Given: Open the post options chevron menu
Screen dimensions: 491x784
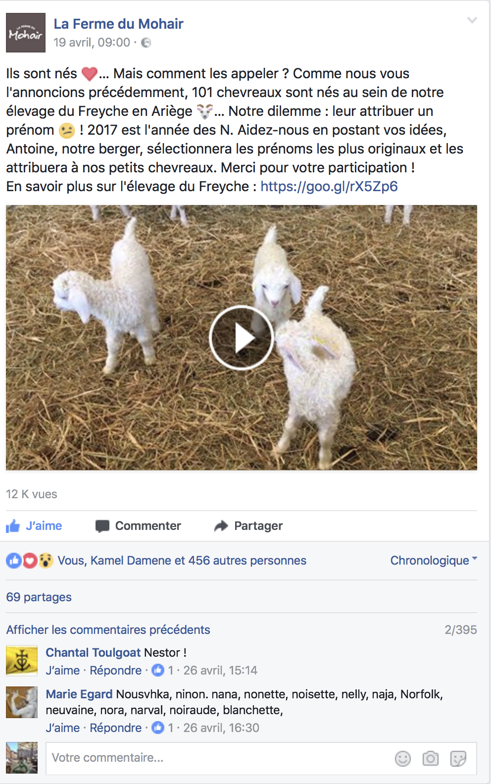Looking at the screenshot, I should (x=472, y=20).
